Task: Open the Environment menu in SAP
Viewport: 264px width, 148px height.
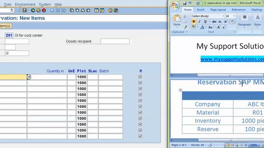Action: tap(25, 5)
